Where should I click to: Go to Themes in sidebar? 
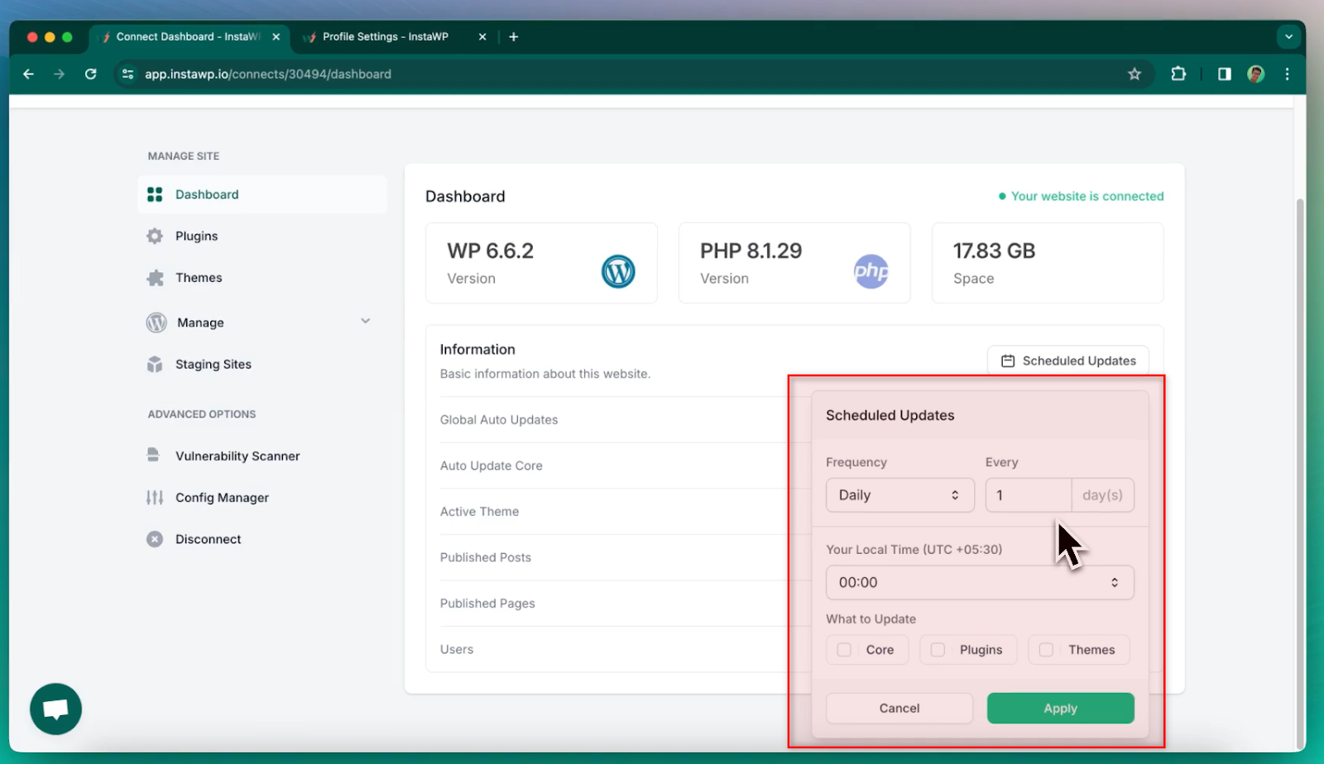pyautogui.click(x=199, y=278)
